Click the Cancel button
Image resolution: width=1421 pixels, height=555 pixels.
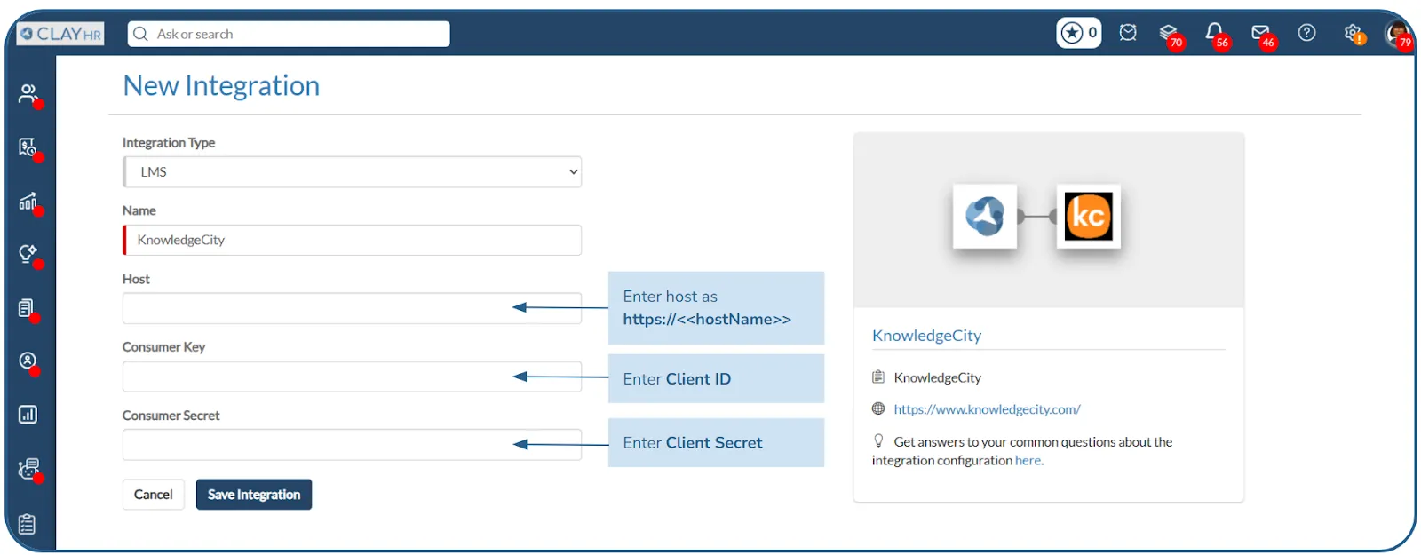pos(154,495)
